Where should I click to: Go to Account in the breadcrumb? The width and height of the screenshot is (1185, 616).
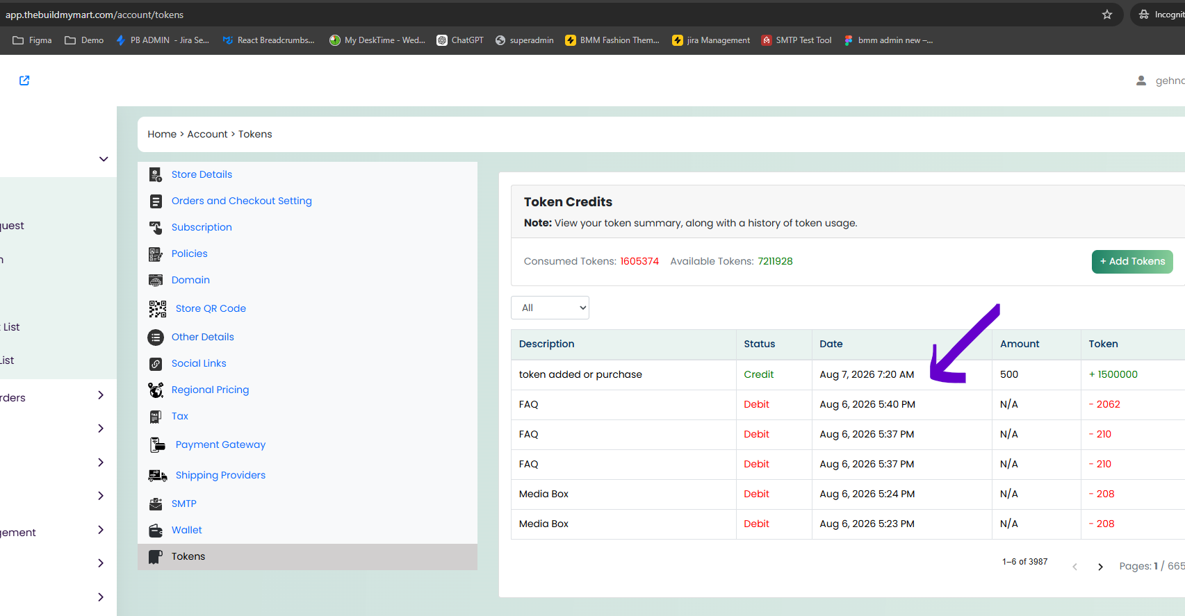point(207,134)
